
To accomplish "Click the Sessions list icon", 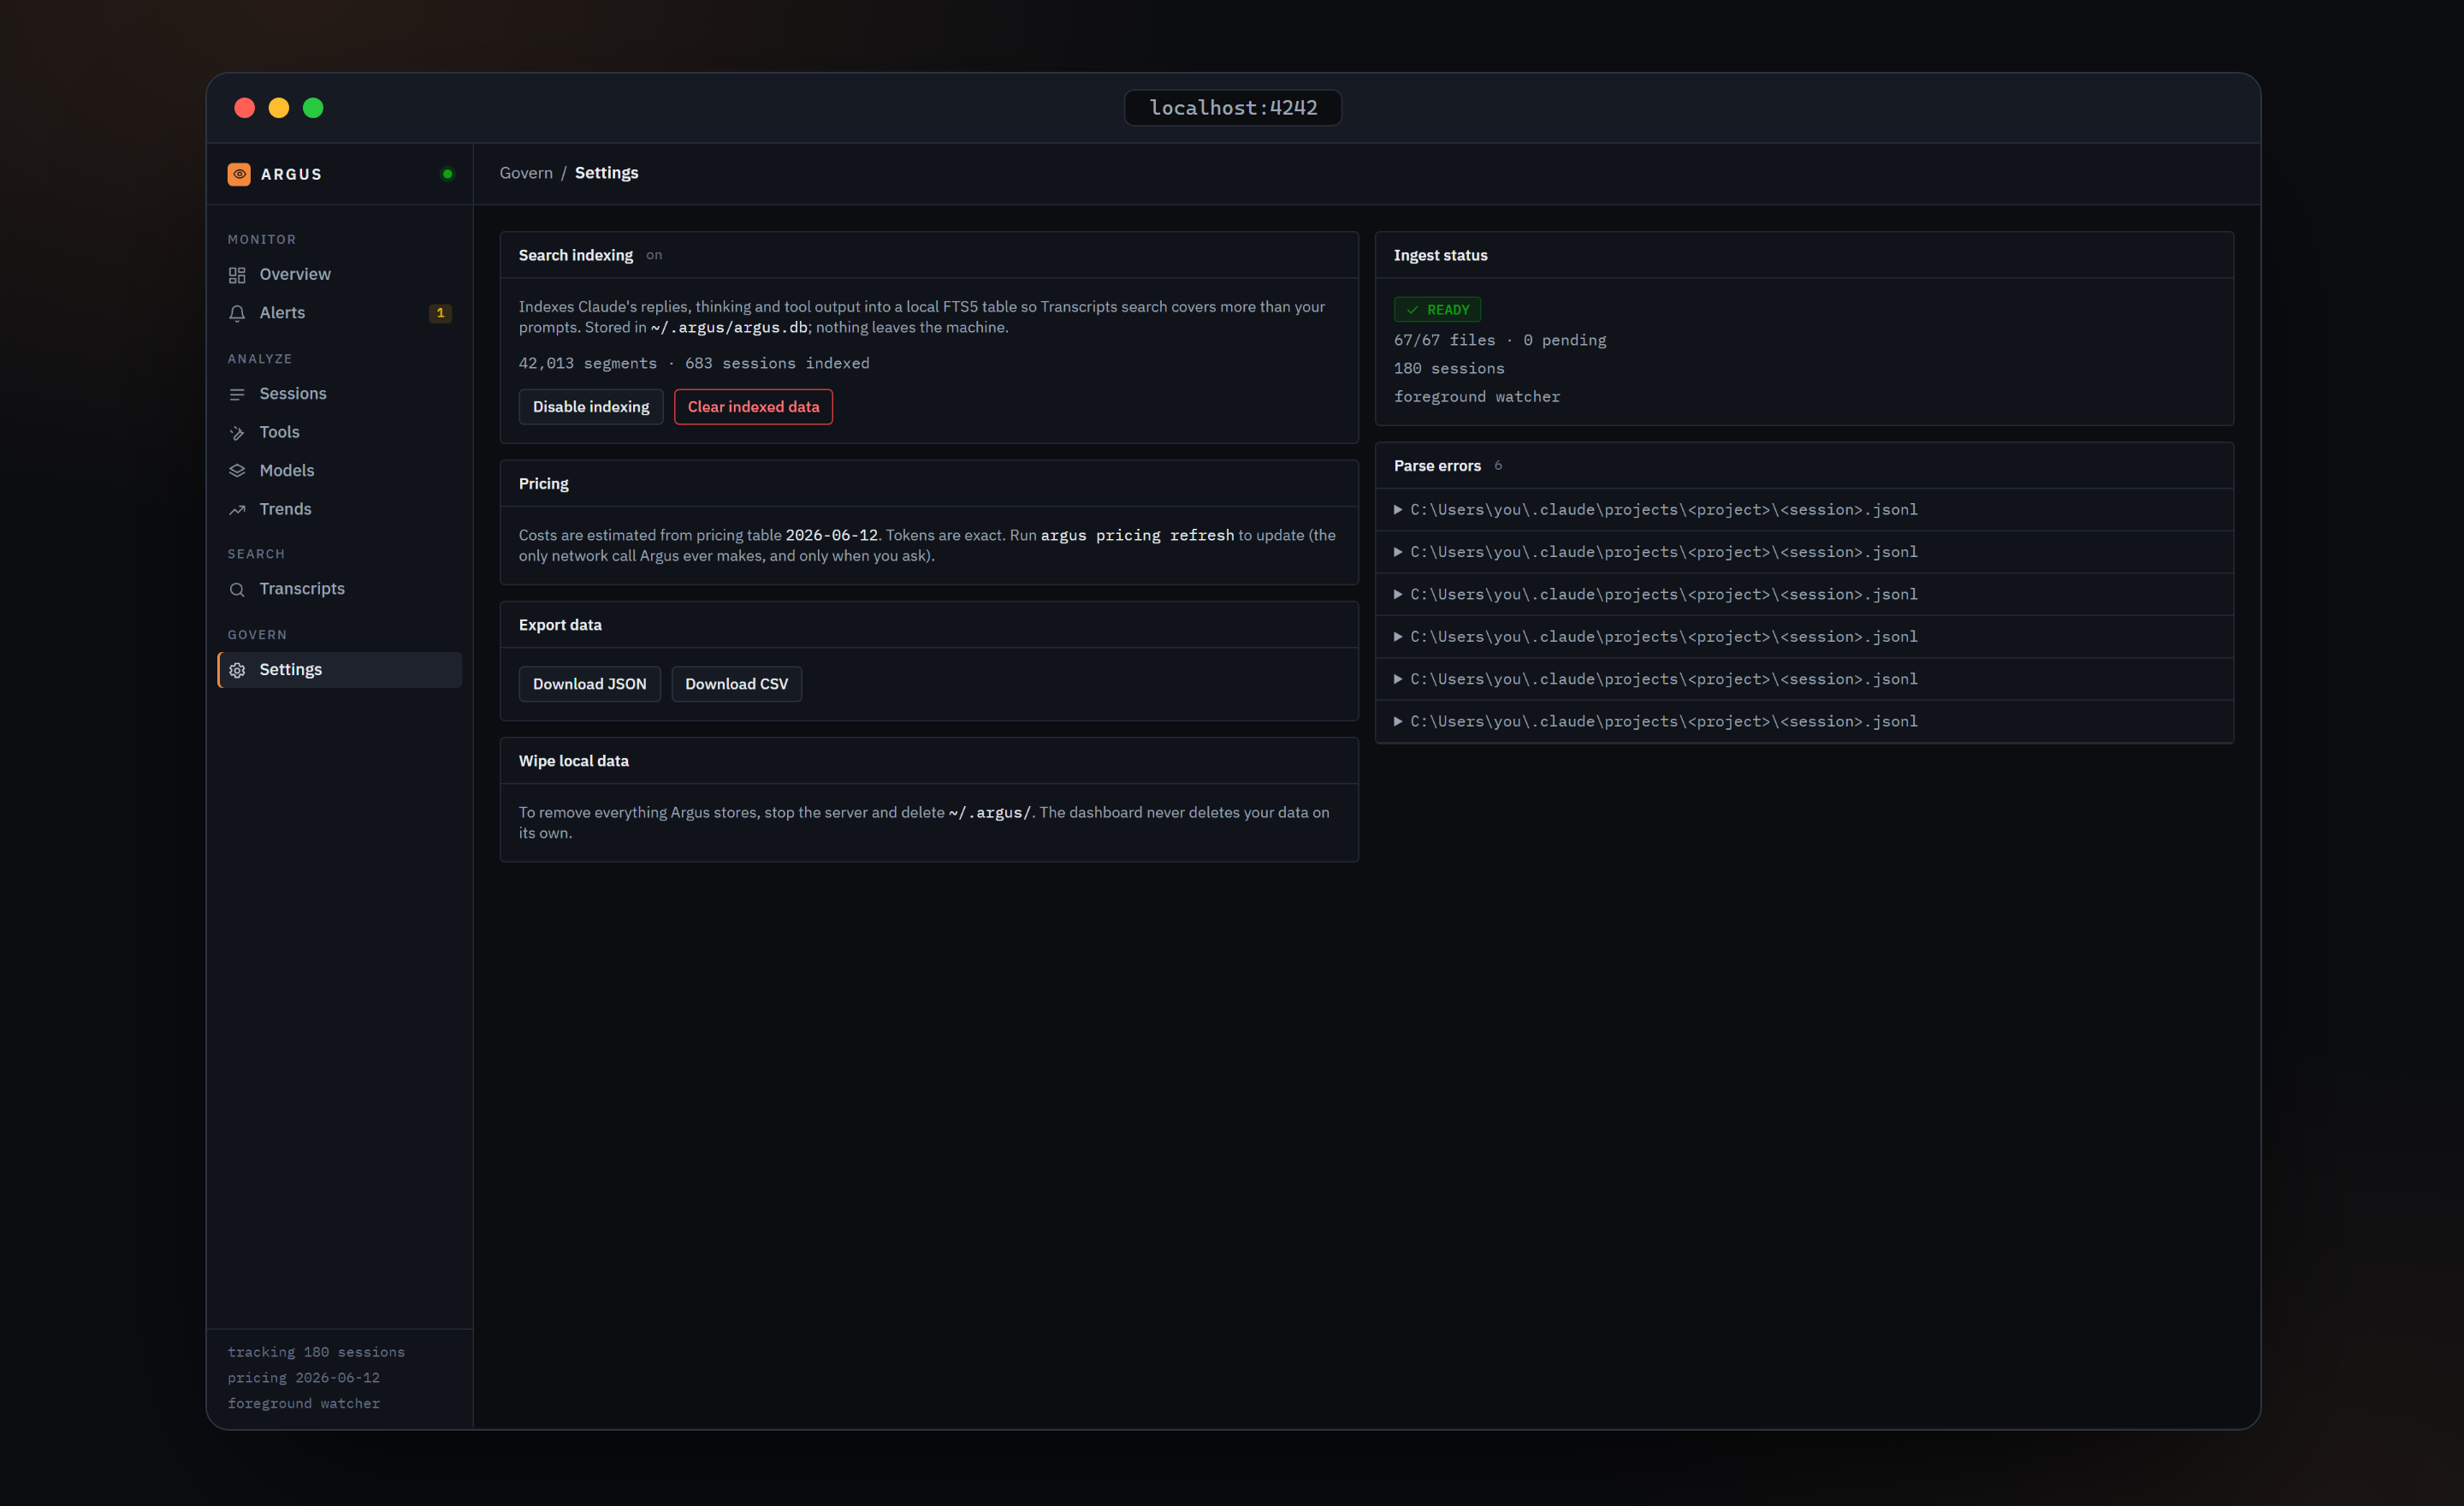I will (x=237, y=394).
